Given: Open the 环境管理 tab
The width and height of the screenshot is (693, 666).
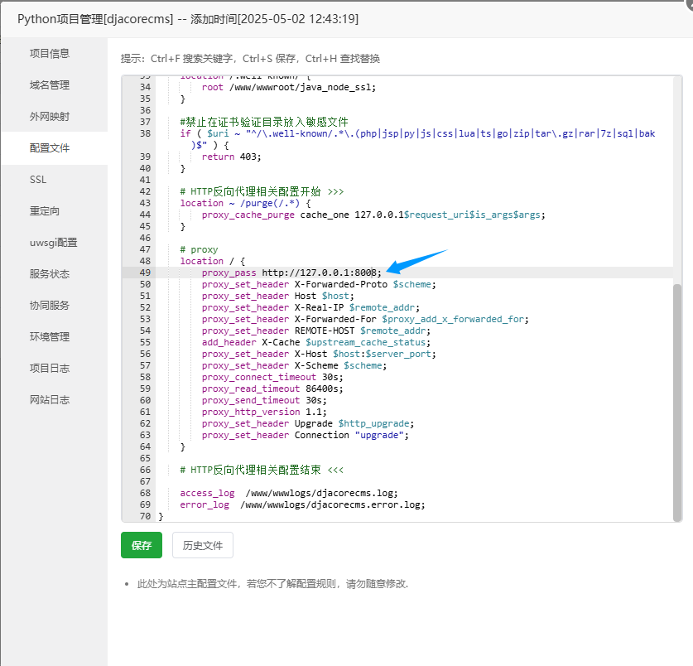Looking at the screenshot, I should 50,337.
